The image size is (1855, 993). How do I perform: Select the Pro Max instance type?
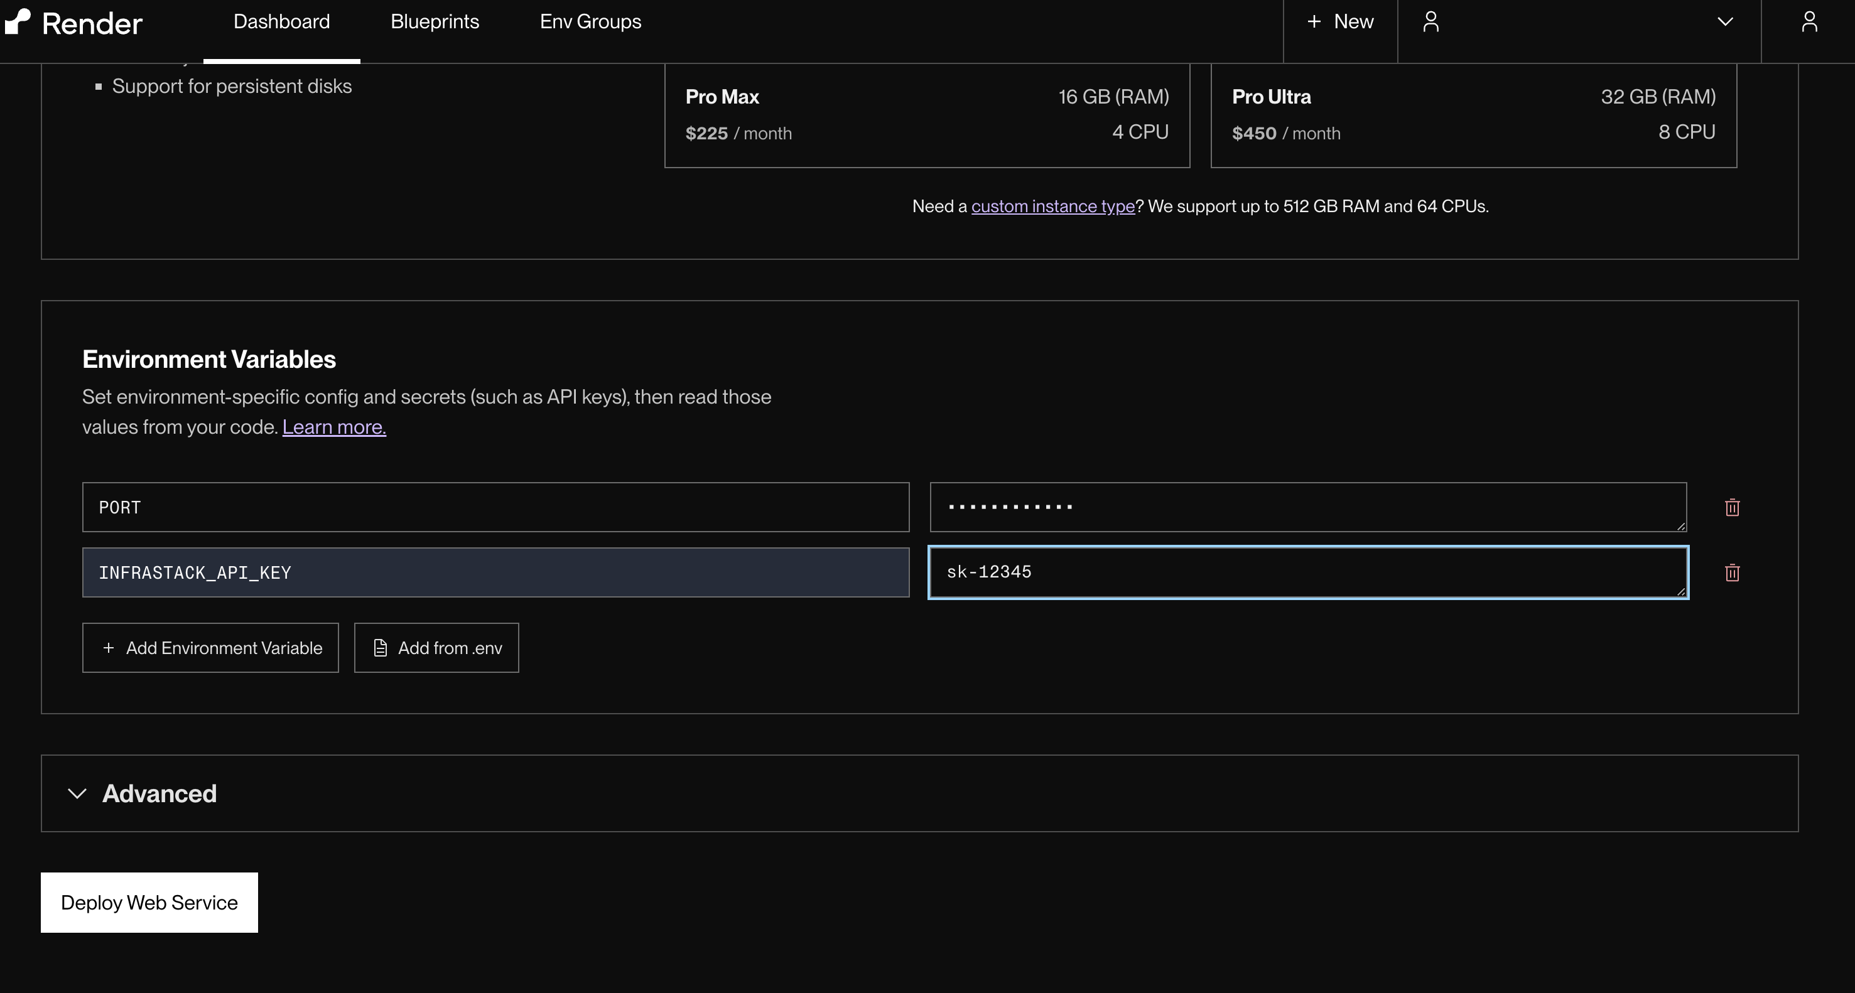click(x=927, y=115)
